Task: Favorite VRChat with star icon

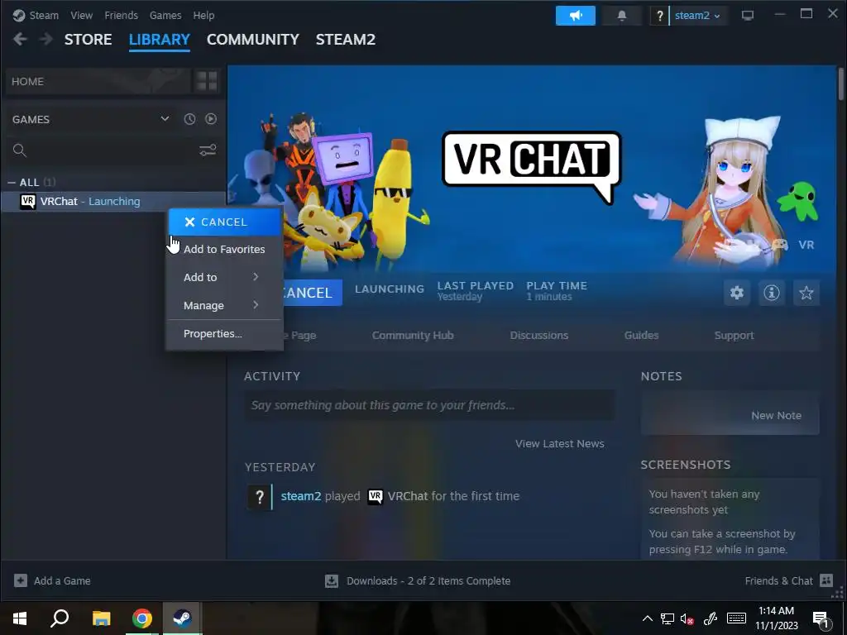Action: click(806, 293)
